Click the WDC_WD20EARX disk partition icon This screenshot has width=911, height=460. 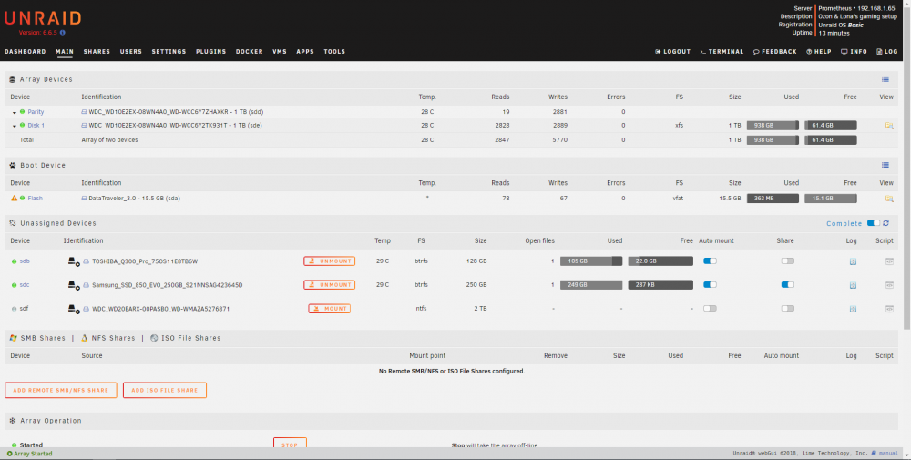[74, 309]
